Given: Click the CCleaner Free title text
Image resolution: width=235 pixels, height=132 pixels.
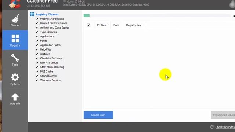Looking at the screenshot, I should [42, 1].
